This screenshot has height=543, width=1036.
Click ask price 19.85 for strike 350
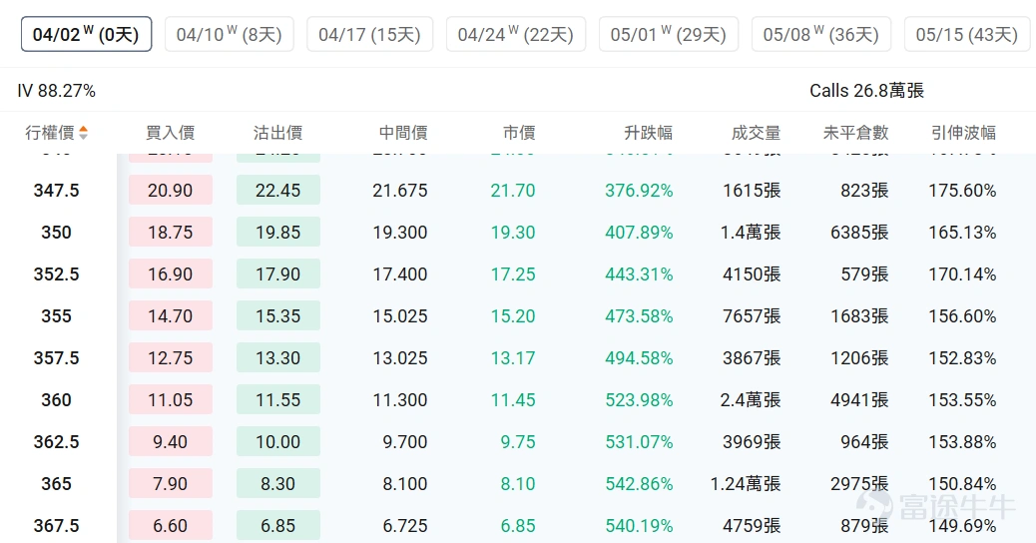click(x=278, y=233)
